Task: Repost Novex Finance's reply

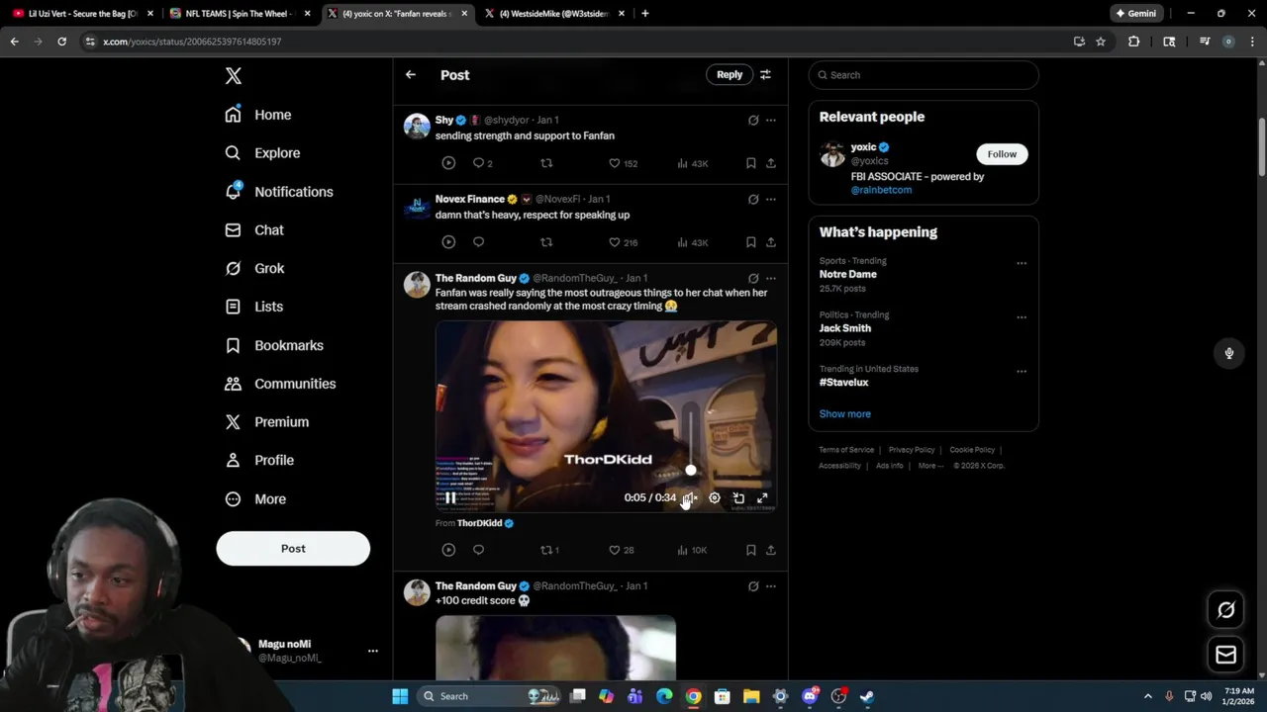Action: tap(546, 242)
